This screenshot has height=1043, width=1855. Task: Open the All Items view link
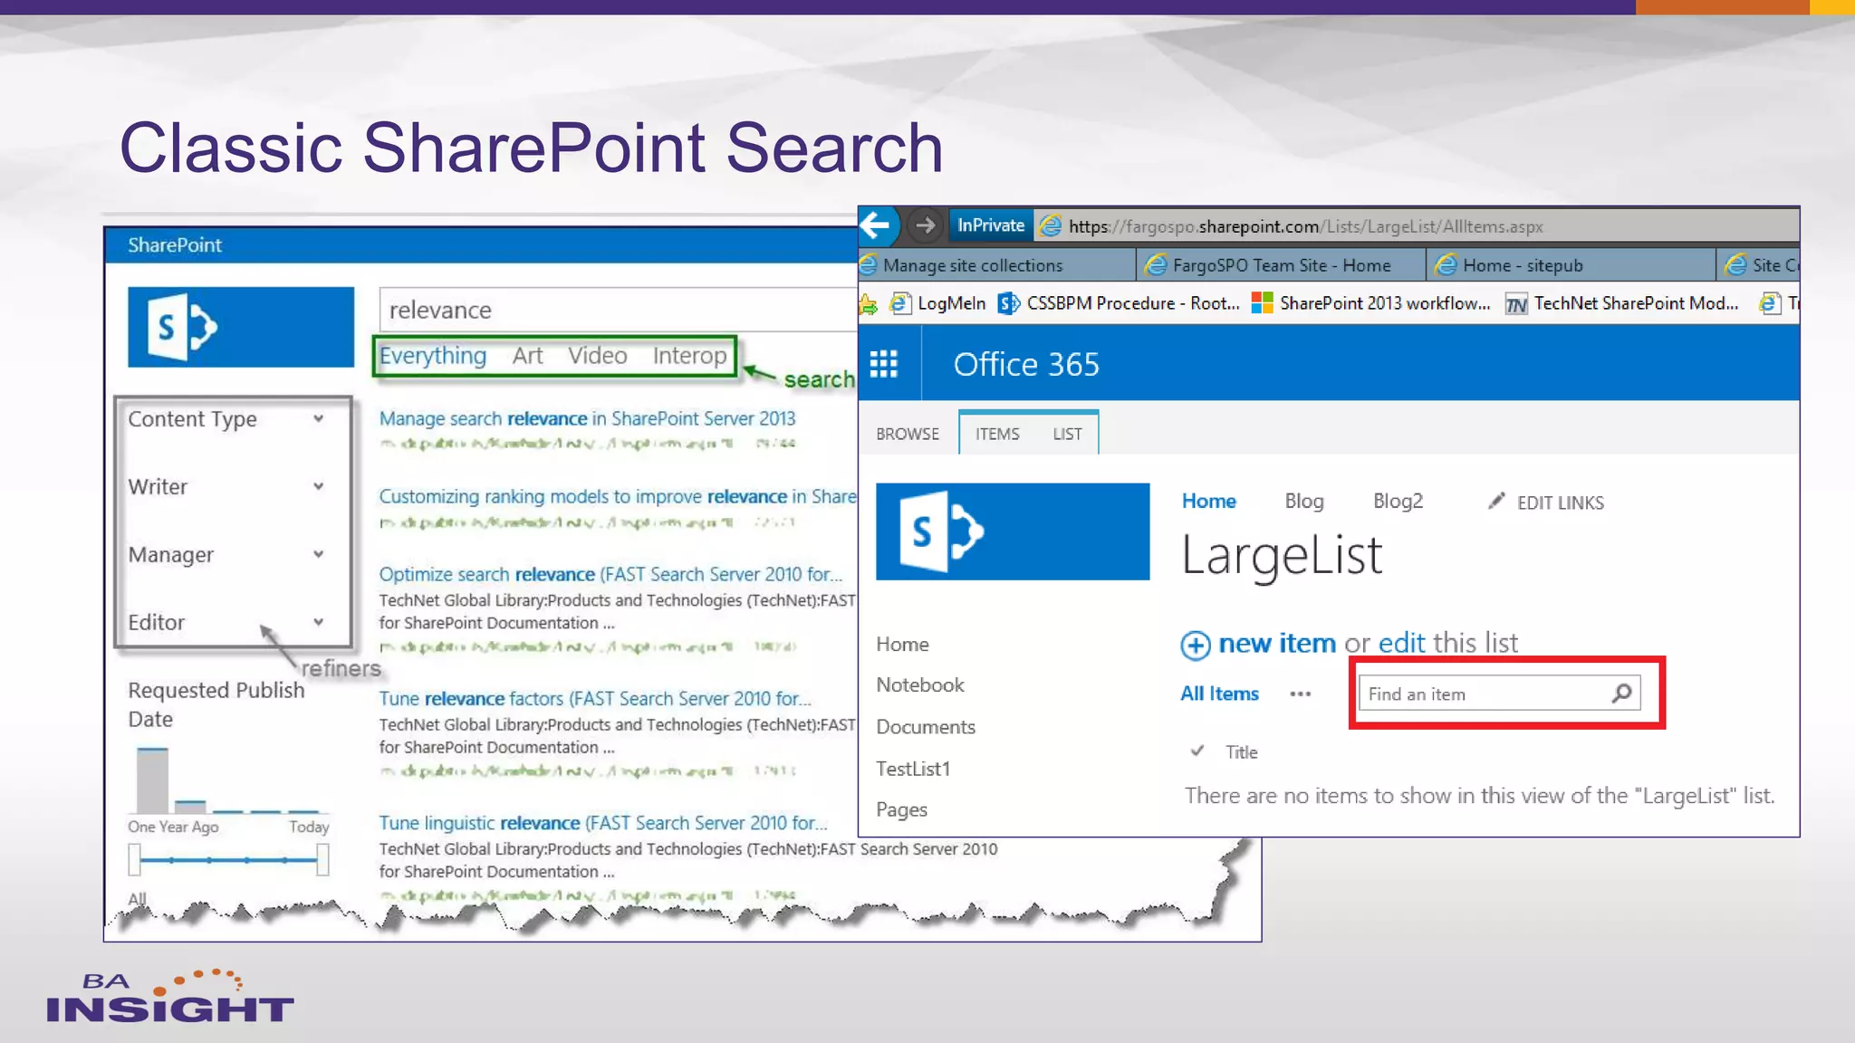(1219, 694)
